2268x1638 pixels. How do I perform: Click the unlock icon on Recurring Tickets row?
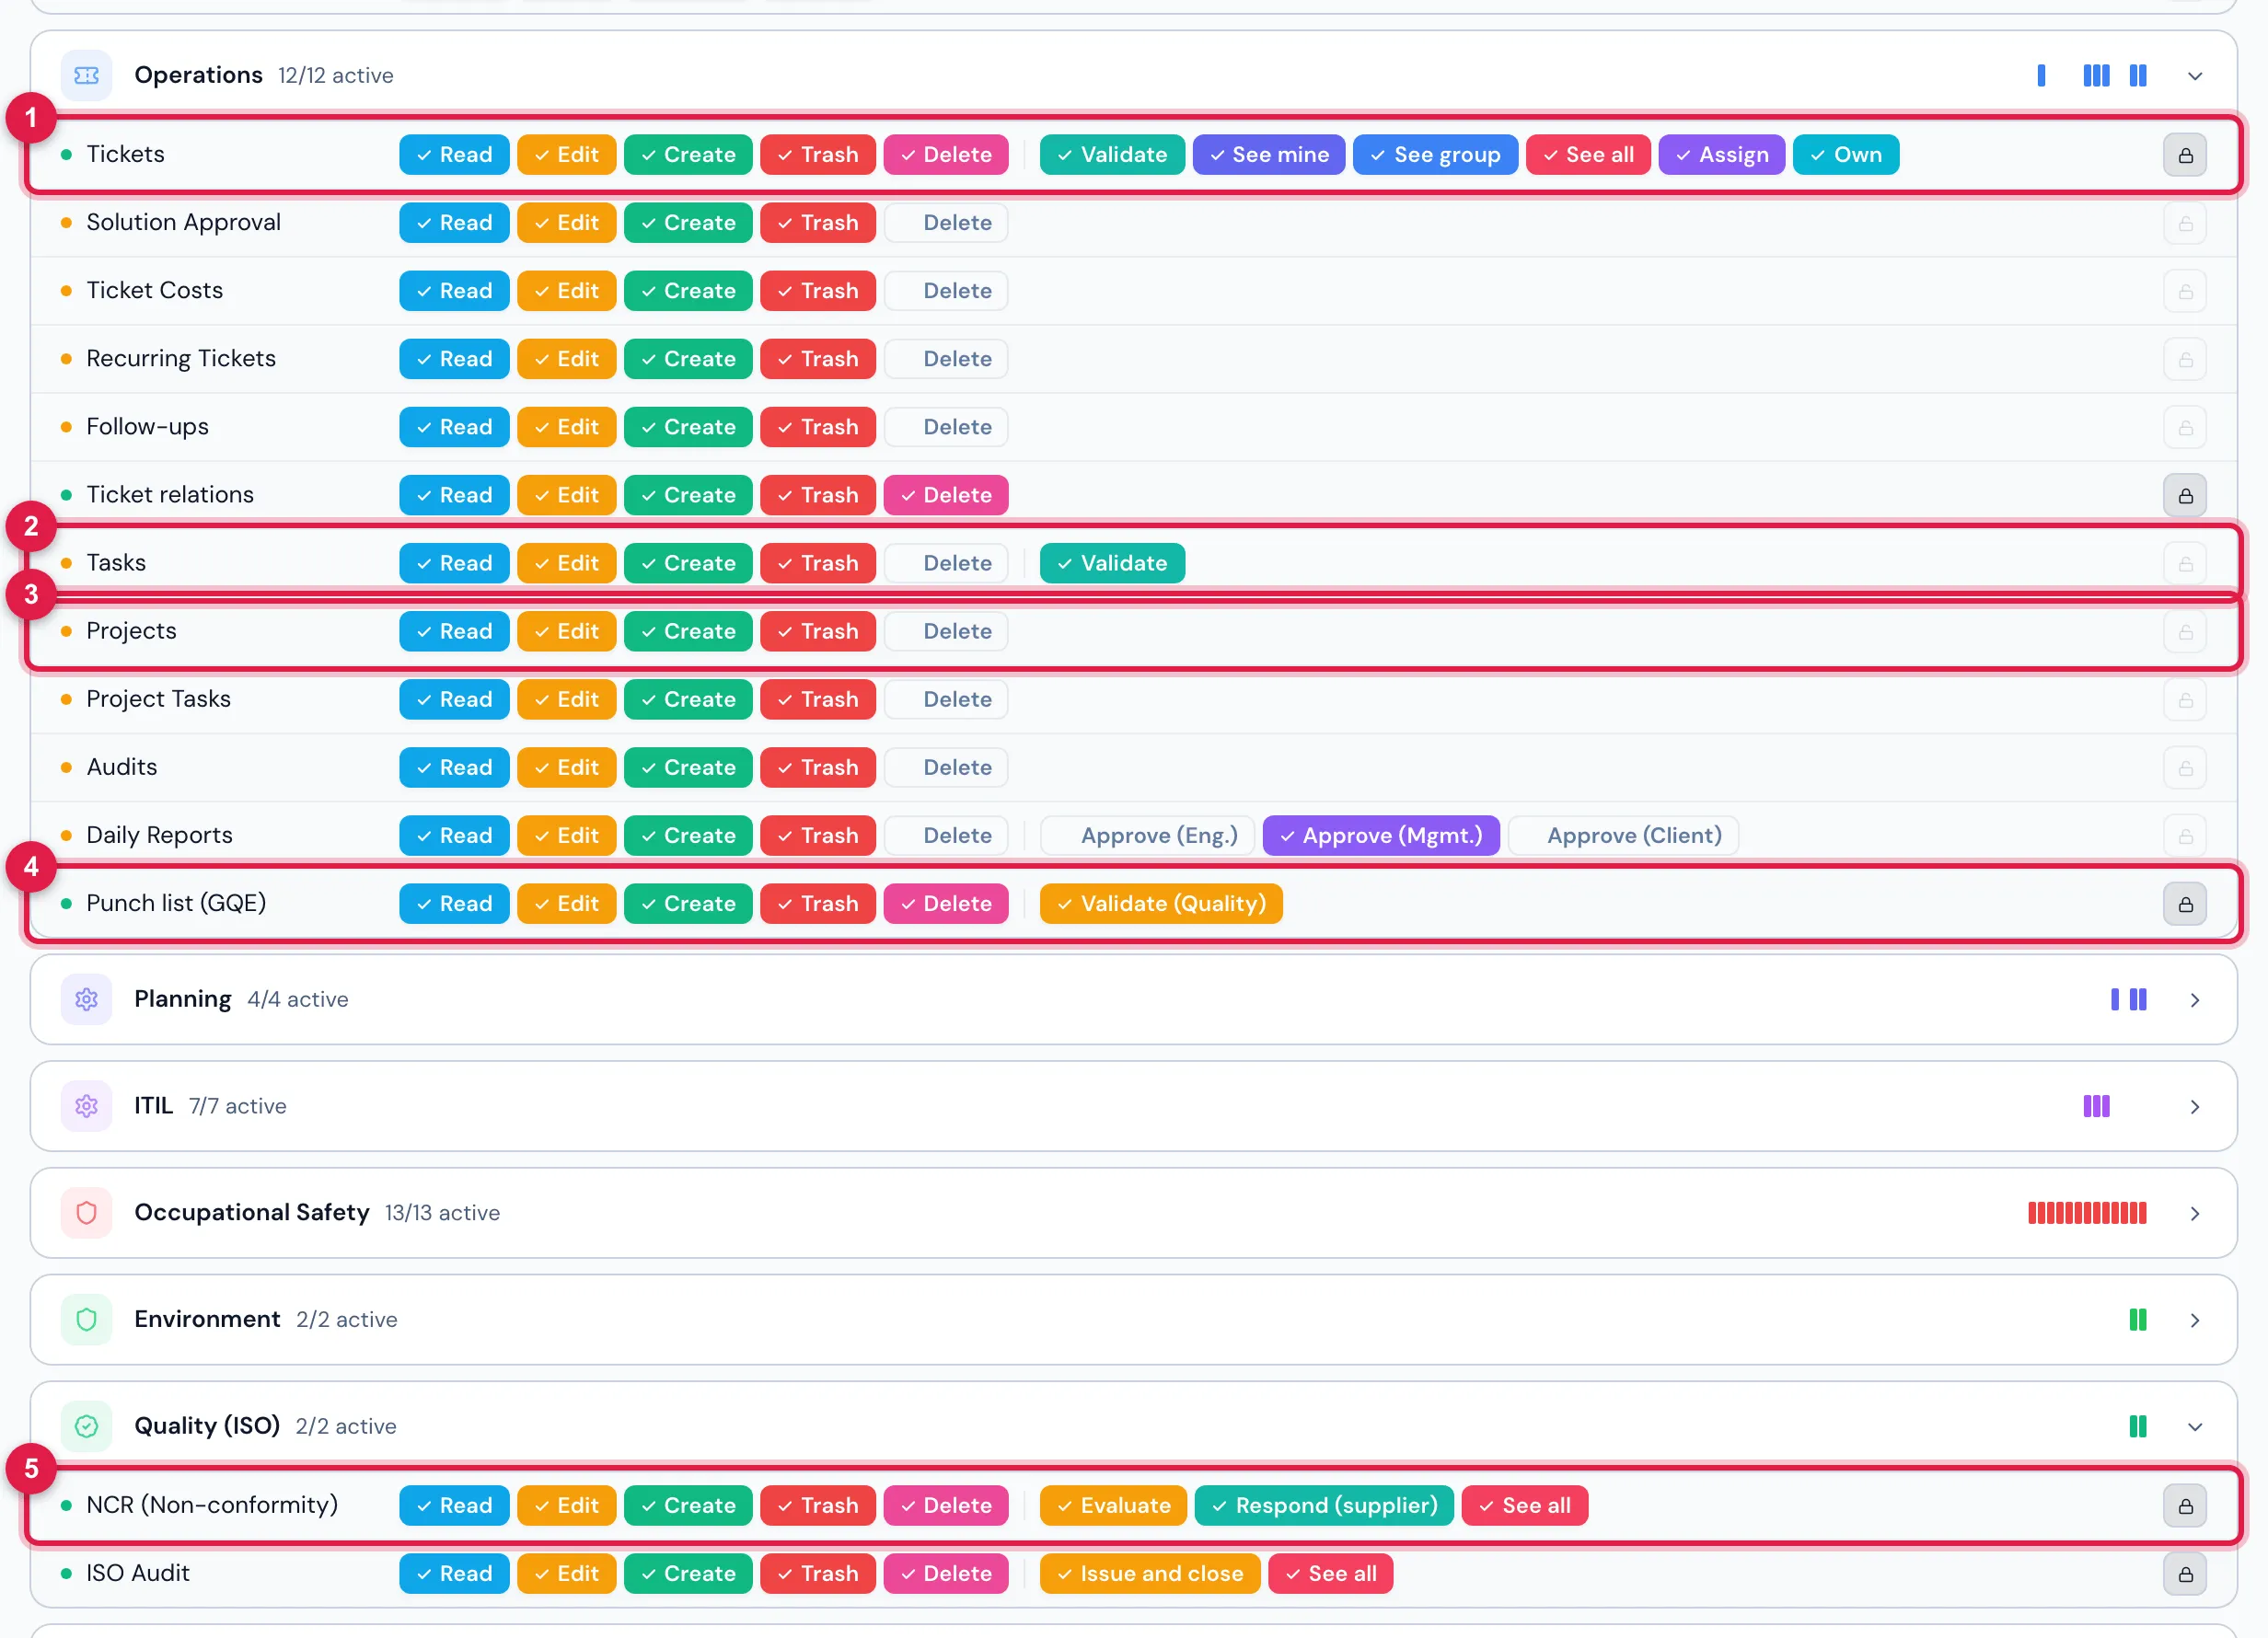2185,359
